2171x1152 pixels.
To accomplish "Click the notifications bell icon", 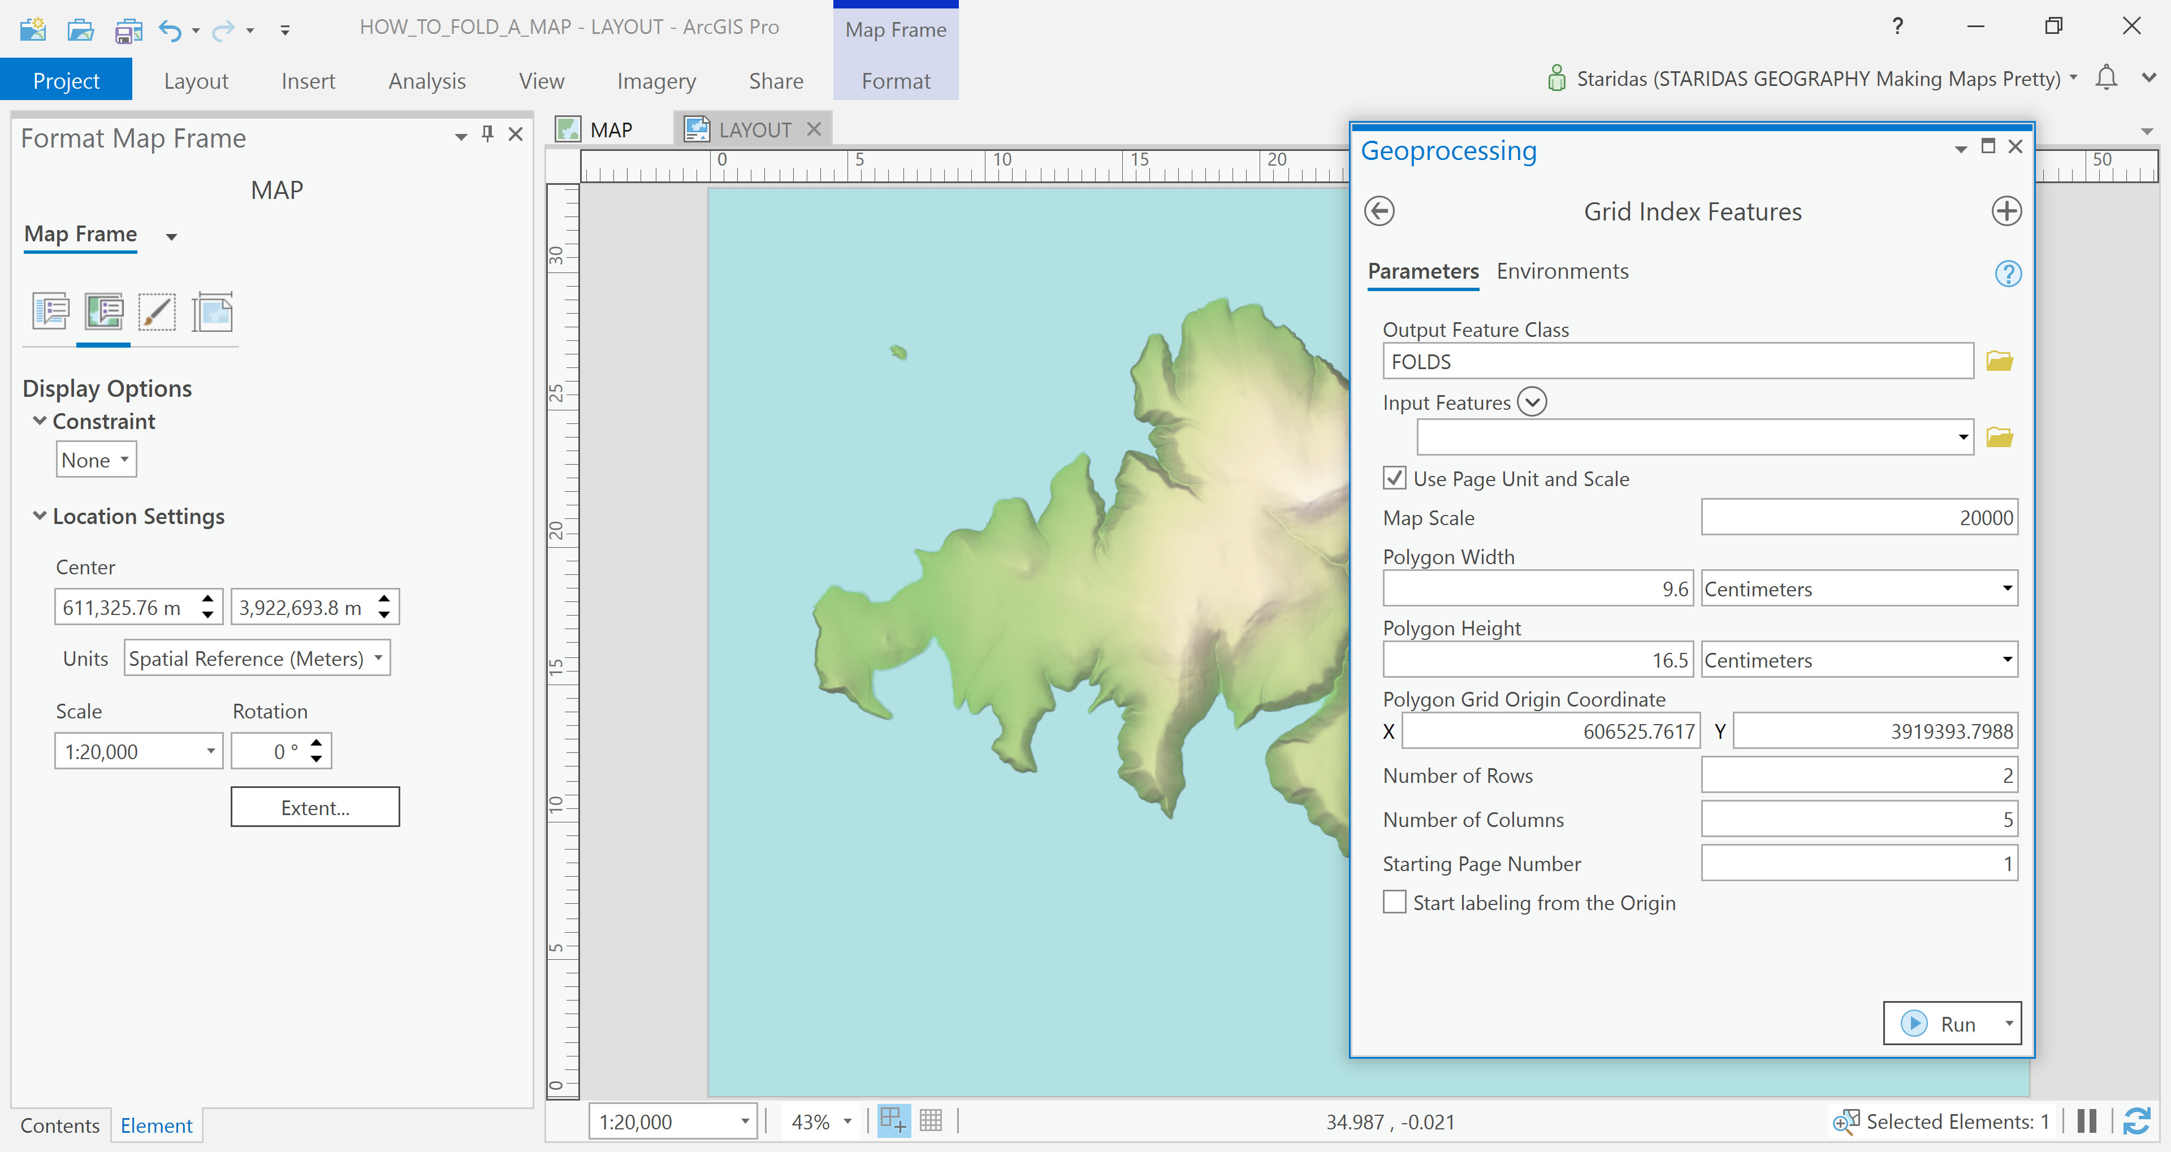I will (2105, 79).
